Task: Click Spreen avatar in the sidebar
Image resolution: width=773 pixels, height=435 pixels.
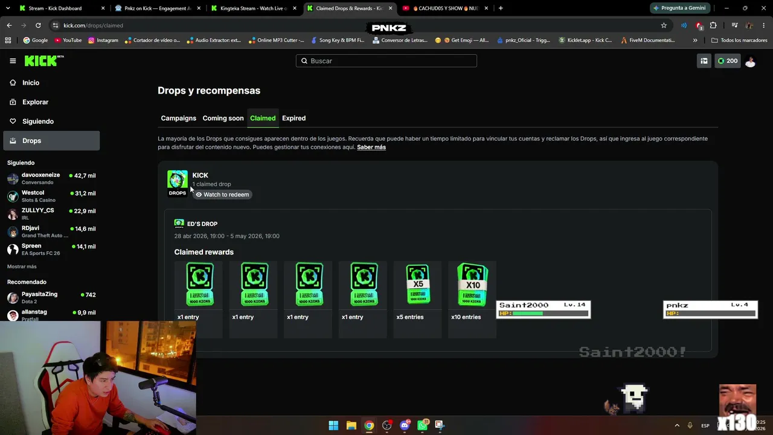Action: (13, 250)
